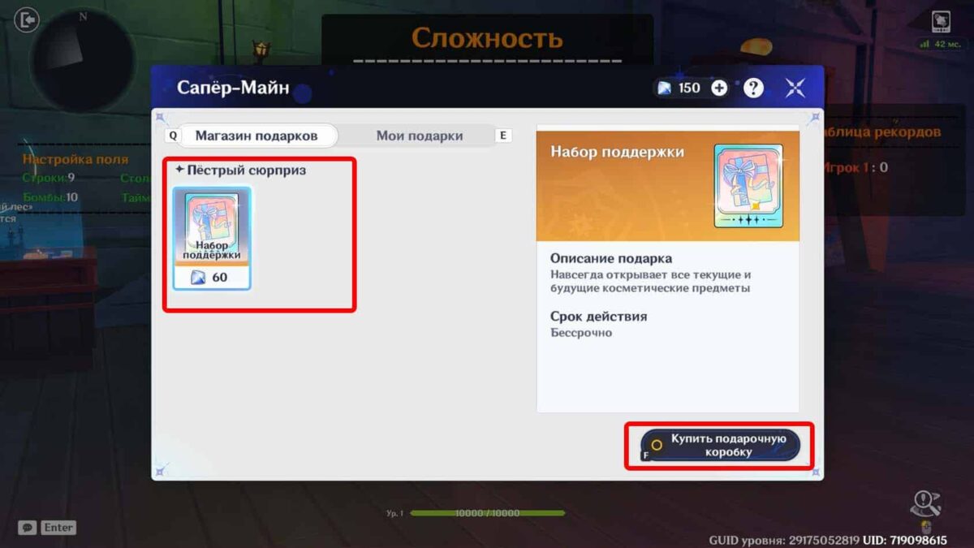Switch to the Мои подарки tab
The image size is (974, 548).
(419, 136)
